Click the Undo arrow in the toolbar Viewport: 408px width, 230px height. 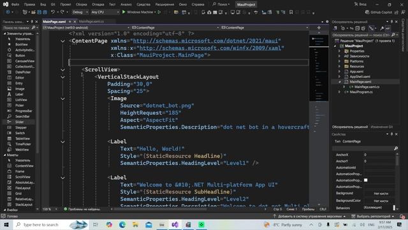[x=53, y=12]
